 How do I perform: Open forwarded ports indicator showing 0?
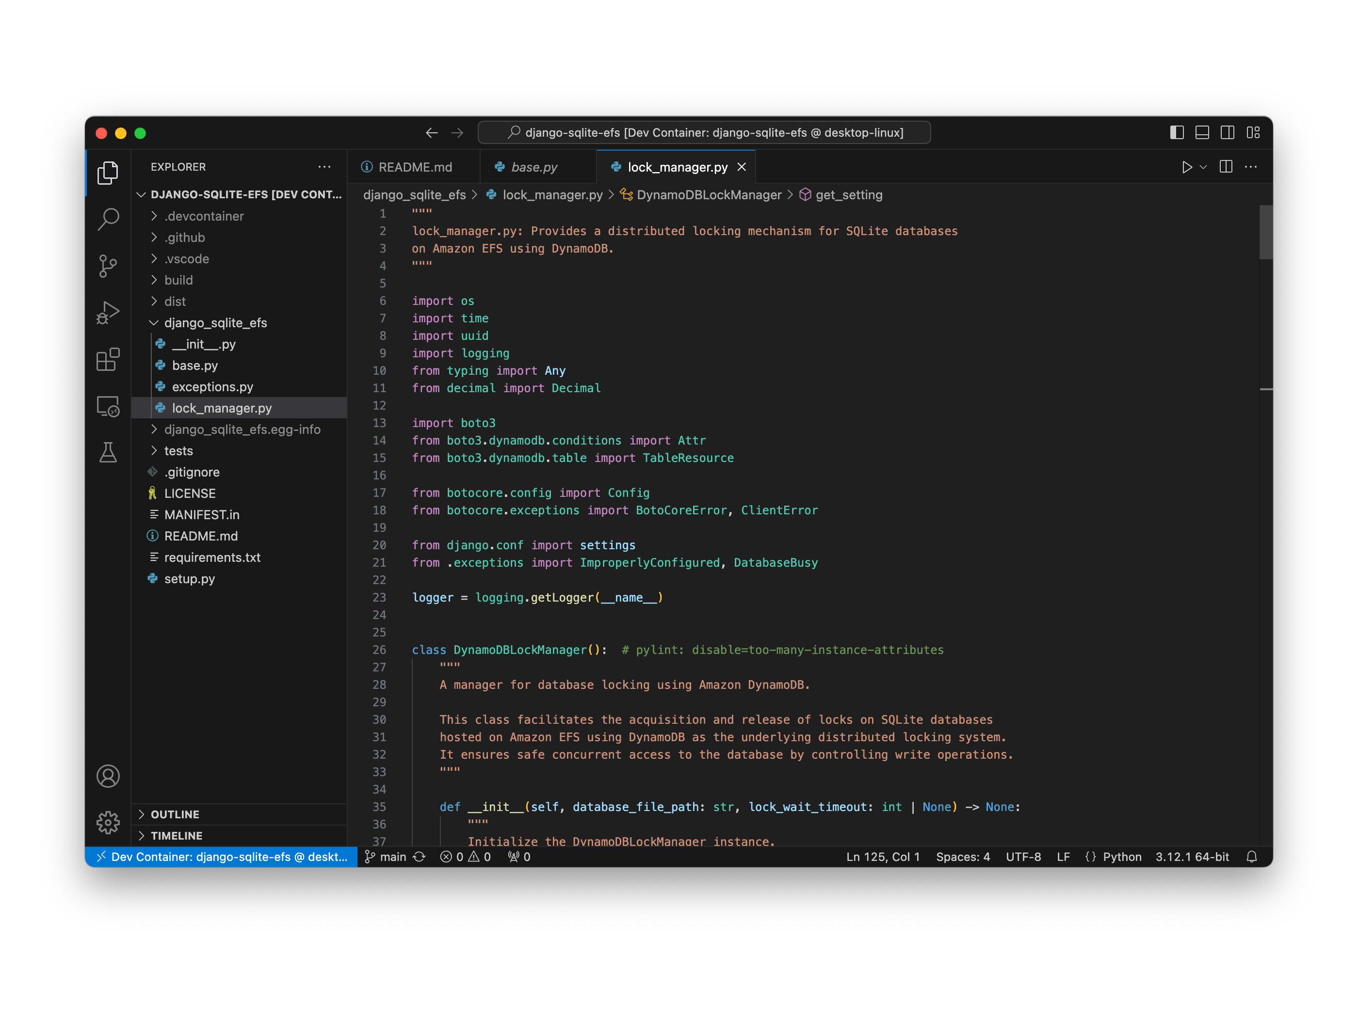(519, 857)
